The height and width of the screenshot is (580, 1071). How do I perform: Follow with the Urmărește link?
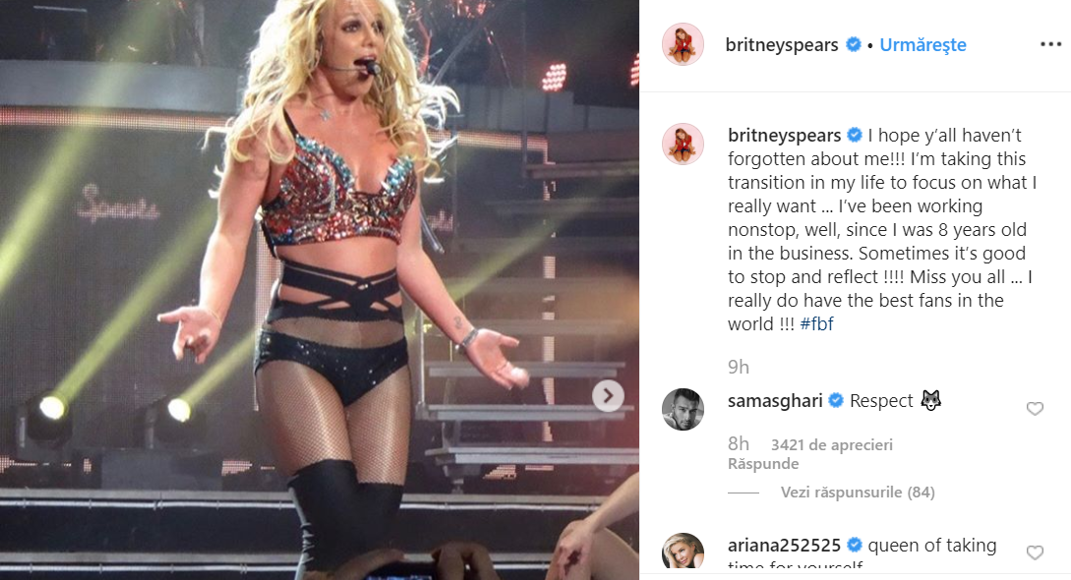click(x=922, y=45)
